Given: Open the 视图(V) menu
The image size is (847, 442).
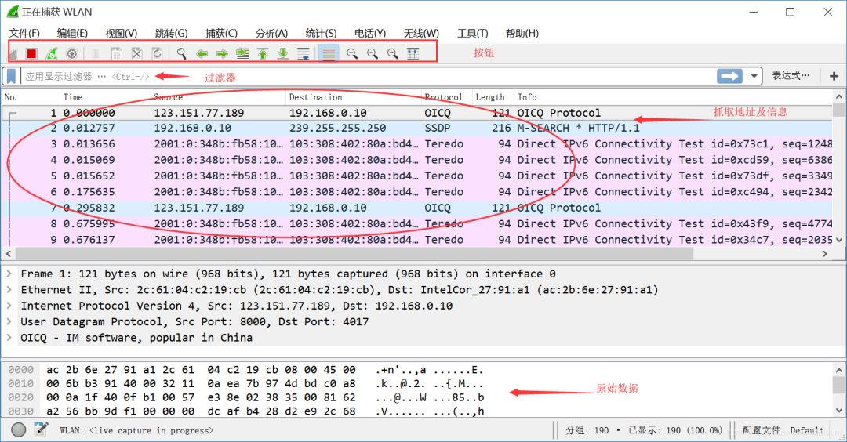Looking at the screenshot, I should 121,34.
